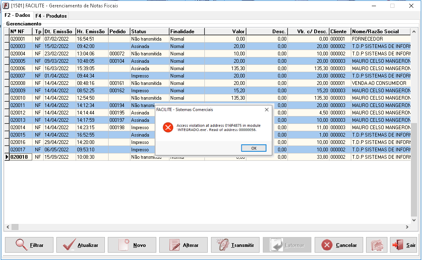Screen dimensions: 422x260
Task: Click the Filtrar magnifier button
Action: click(29, 245)
